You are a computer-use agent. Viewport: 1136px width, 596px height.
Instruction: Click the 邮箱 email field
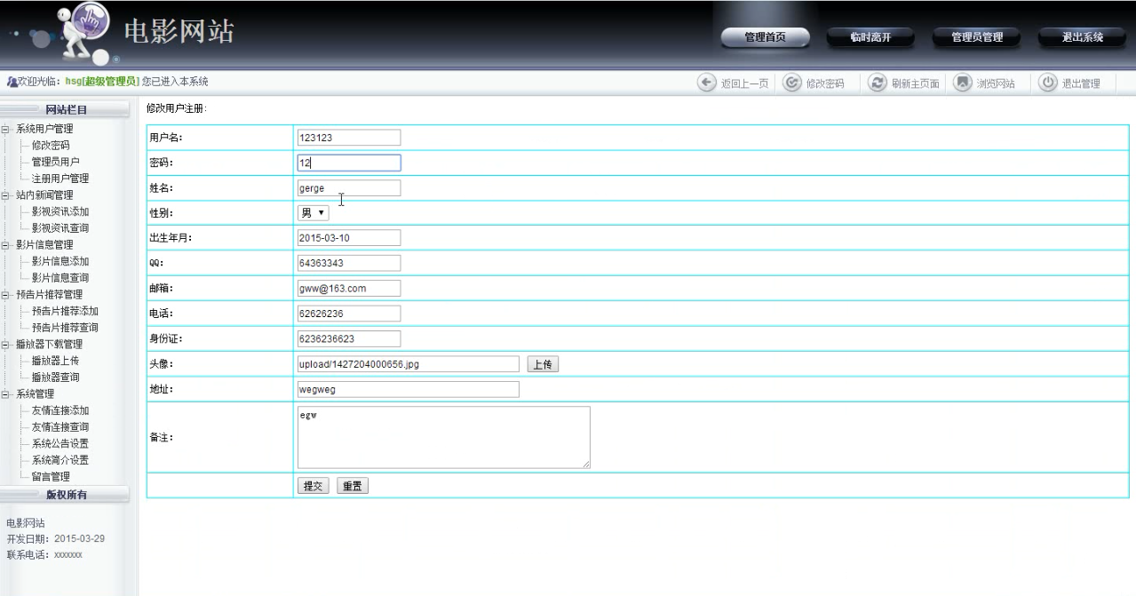[x=349, y=289]
